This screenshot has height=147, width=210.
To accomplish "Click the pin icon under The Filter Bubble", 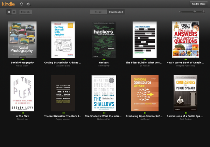I will tap(145, 59).
